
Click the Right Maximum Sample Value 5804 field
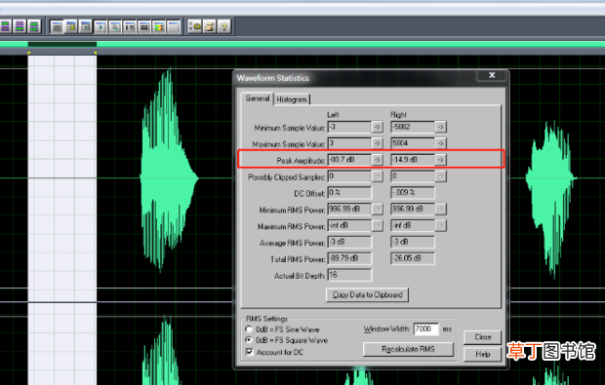413,143
